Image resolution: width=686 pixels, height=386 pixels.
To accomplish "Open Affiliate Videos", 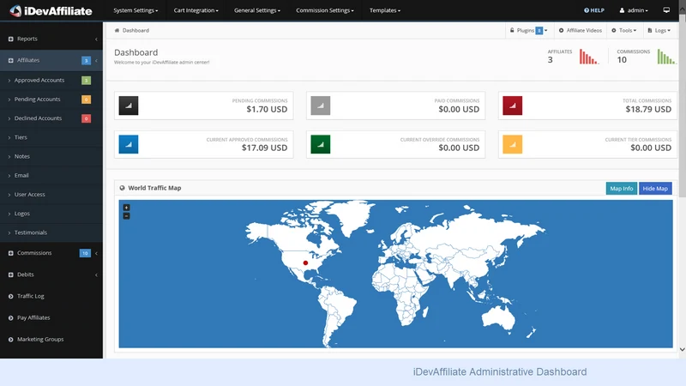I will [581, 30].
